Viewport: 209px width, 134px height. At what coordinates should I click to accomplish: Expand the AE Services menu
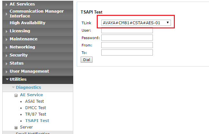click(22, 4)
